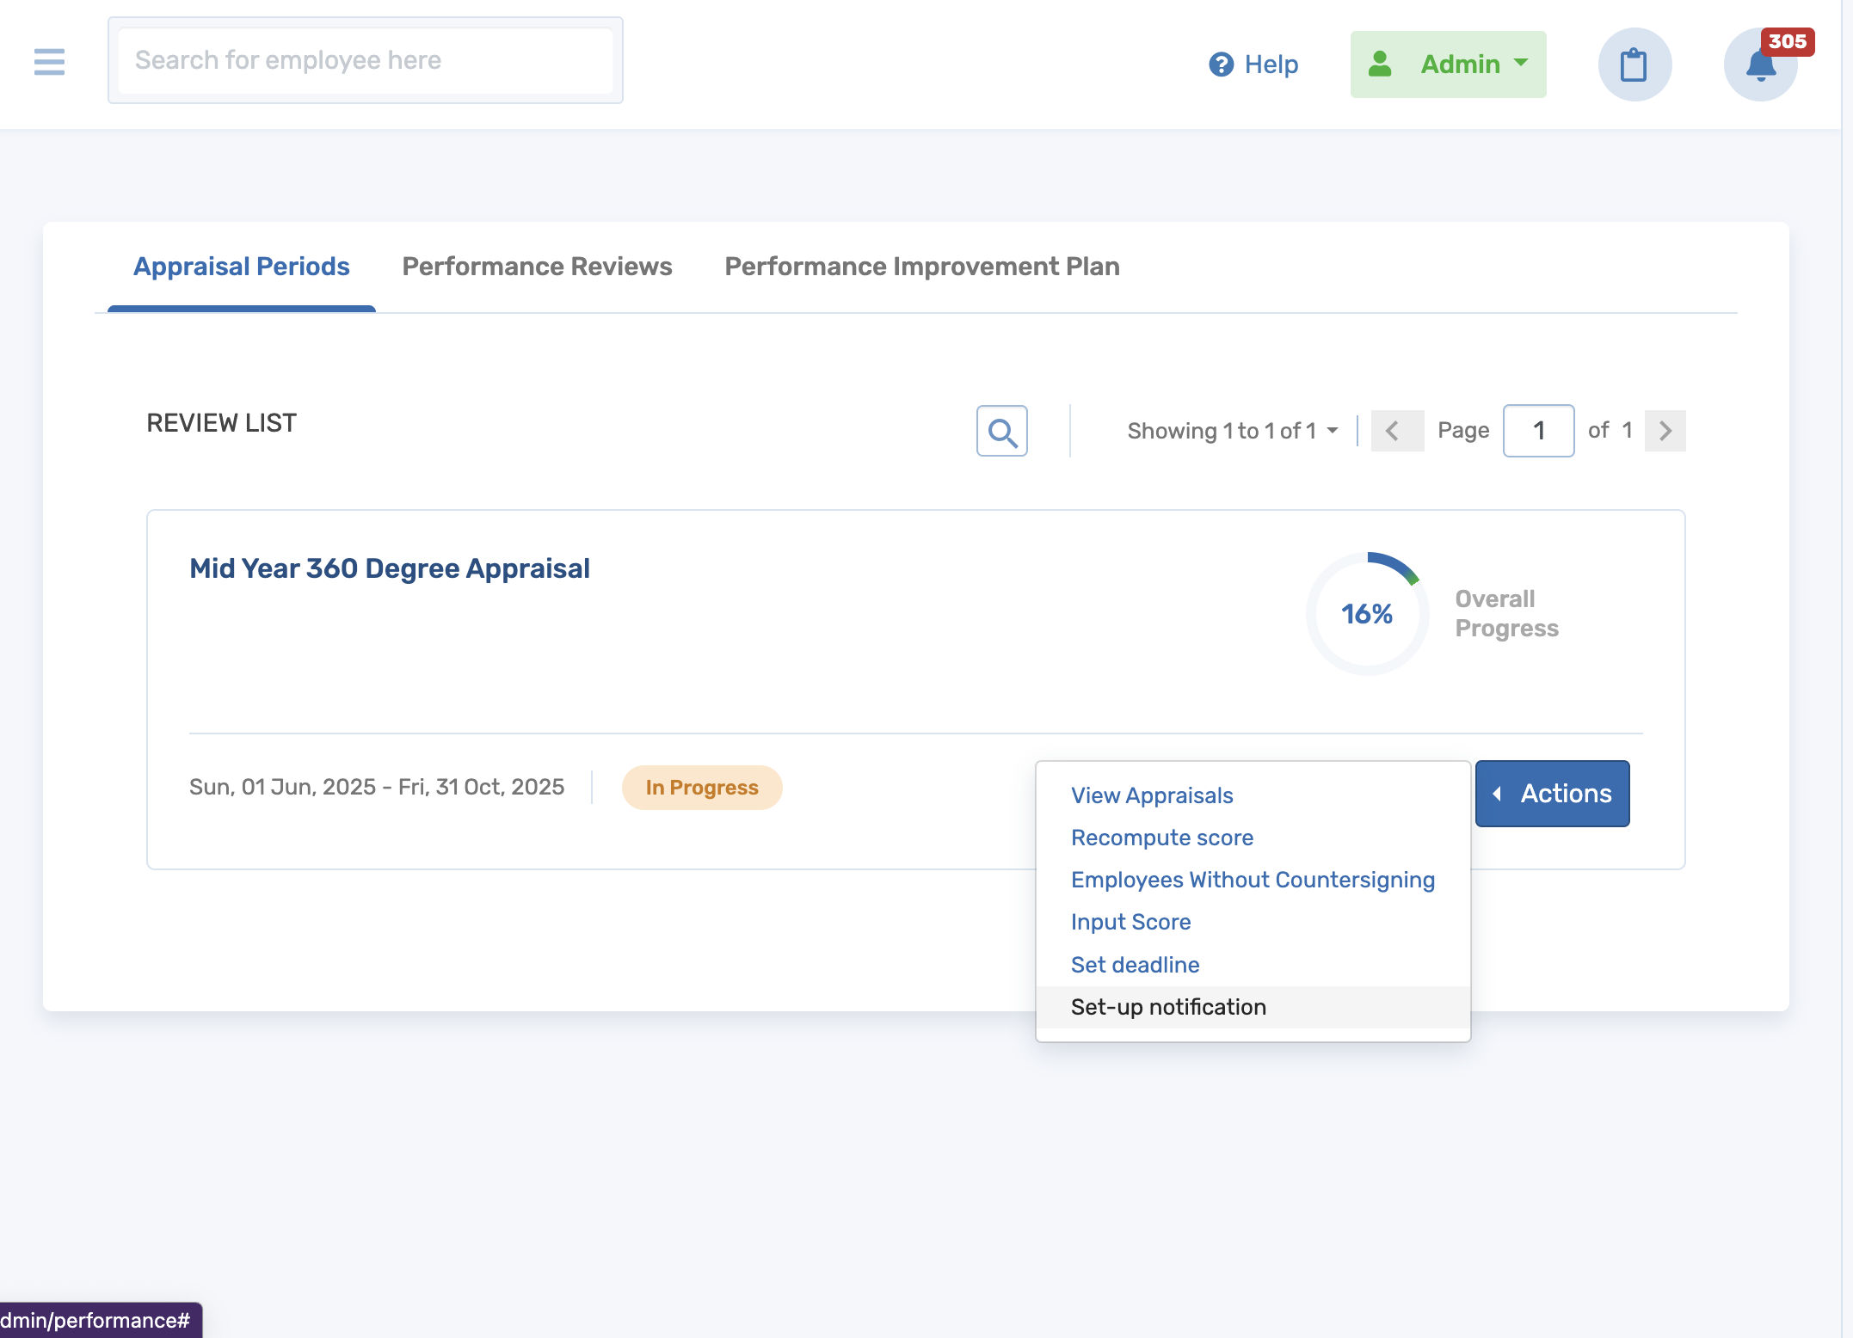This screenshot has height=1338, width=1853.
Task: Go to next page arrow
Action: coord(1665,431)
